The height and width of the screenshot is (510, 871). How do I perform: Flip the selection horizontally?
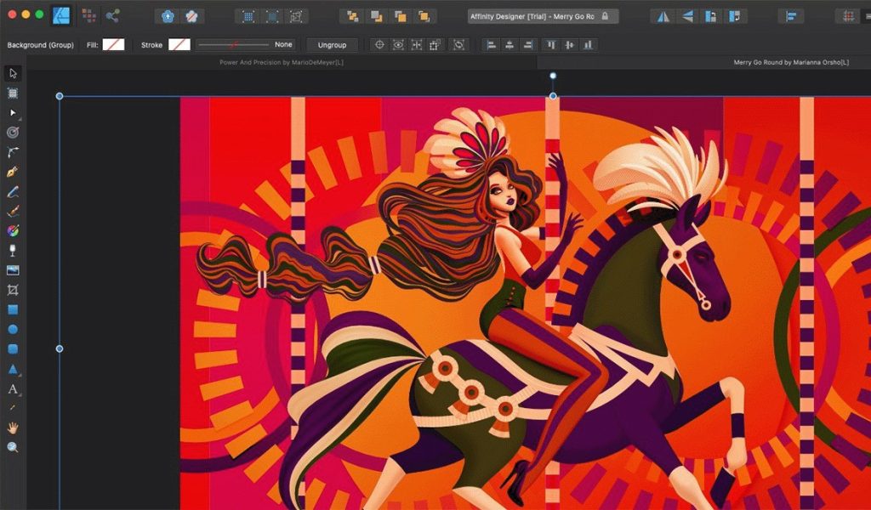tap(663, 17)
